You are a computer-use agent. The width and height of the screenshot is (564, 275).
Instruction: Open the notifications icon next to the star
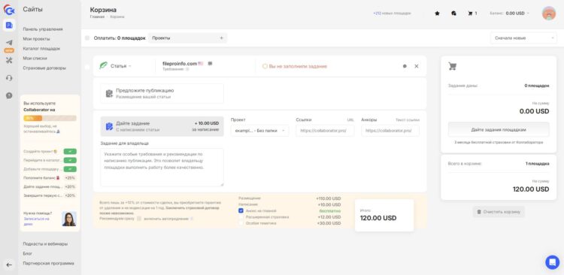453,14
